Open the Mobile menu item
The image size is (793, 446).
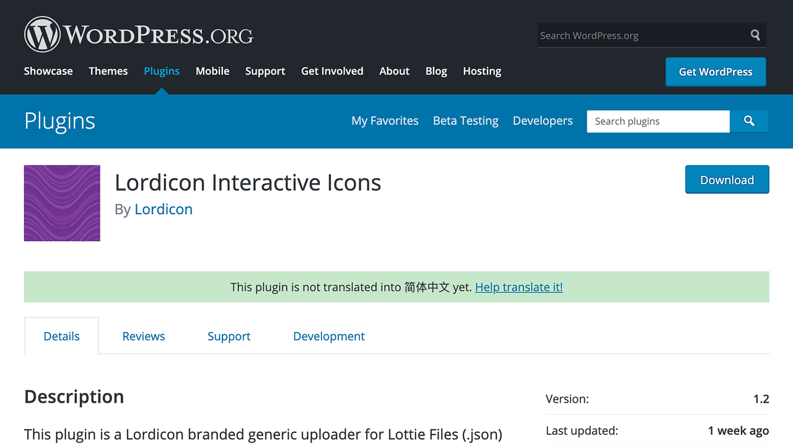tap(212, 71)
